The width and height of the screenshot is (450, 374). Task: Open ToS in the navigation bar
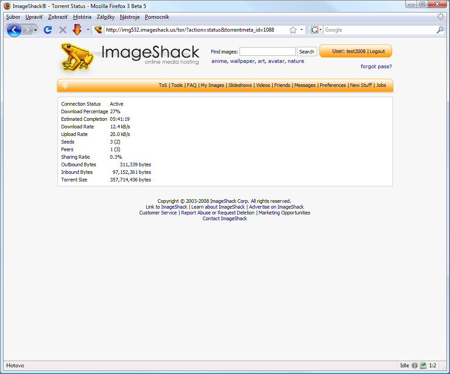tap(163, 85)
